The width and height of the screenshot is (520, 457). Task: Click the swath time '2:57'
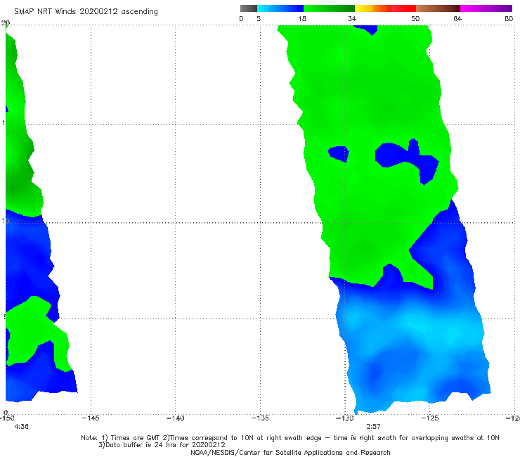(x=373, y=427)
